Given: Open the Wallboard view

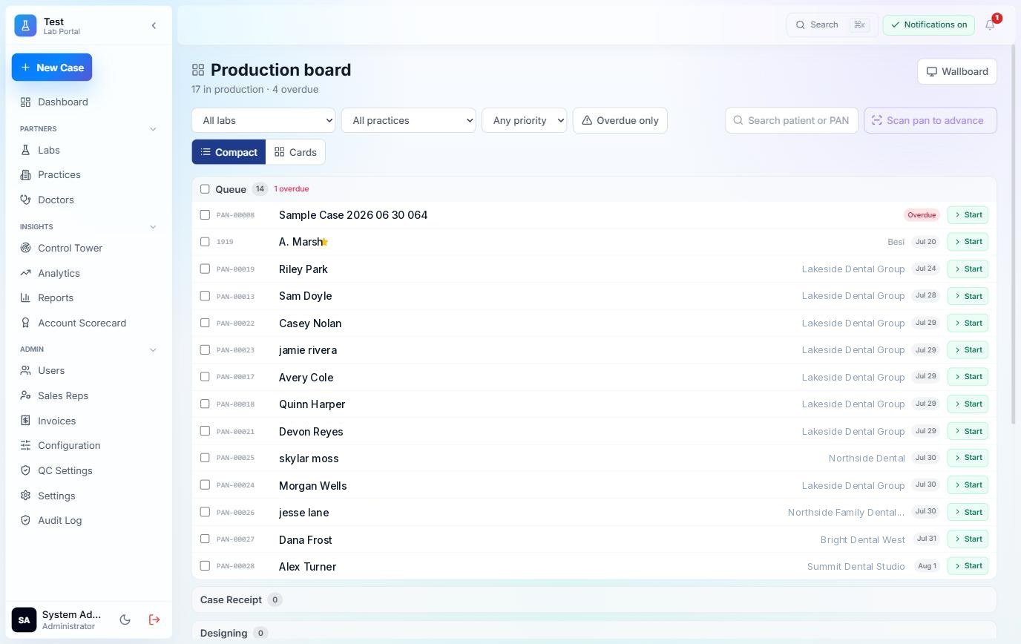Looking at the screenshot, I should pyautogui.click(x=957, y=71).
